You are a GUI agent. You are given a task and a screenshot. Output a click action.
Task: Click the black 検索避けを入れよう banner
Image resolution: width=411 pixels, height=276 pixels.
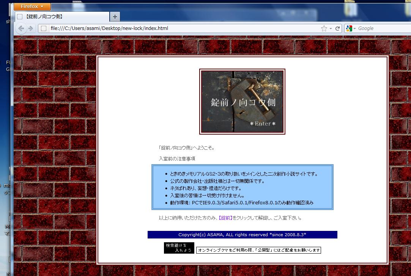click(179, 248)
